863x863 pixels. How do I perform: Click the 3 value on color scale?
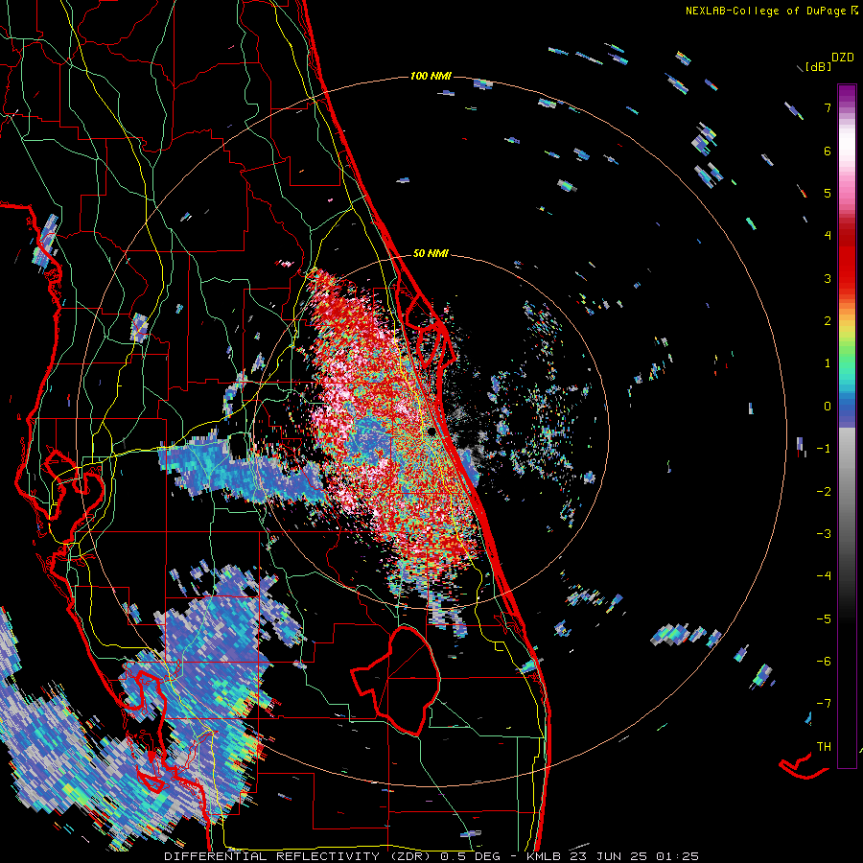pos(828,278)
